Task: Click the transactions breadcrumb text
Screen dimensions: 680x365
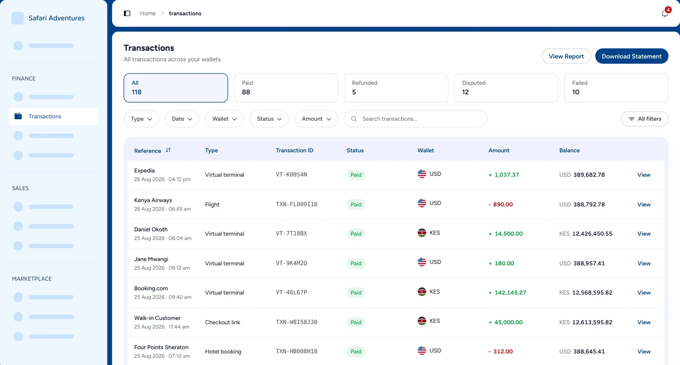Action: 185,13
